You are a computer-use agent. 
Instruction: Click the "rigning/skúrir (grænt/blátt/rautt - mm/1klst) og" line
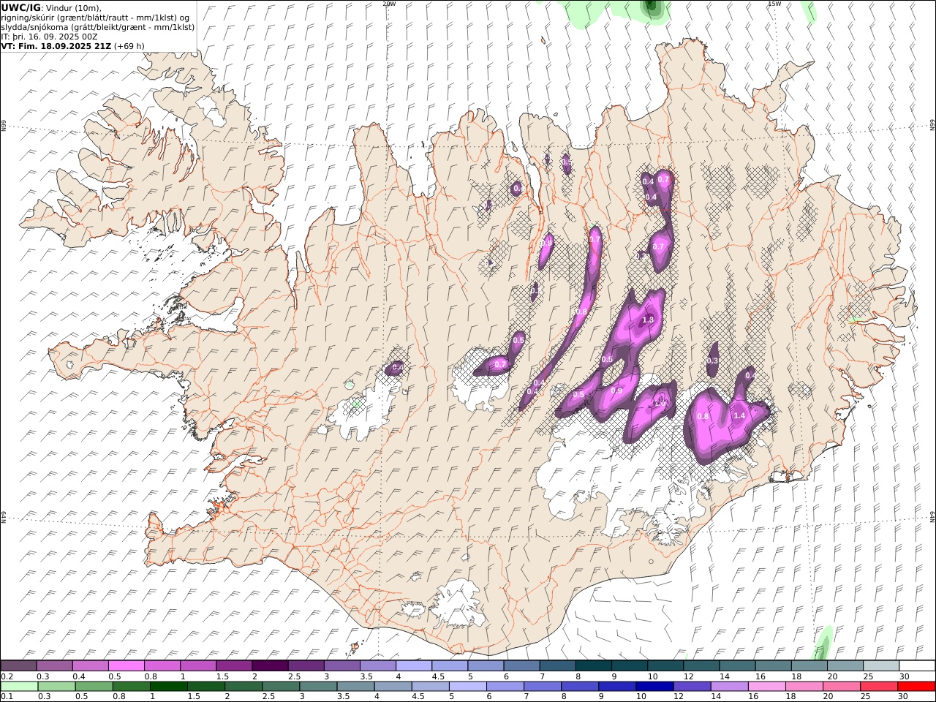click(x=95, y=18)
